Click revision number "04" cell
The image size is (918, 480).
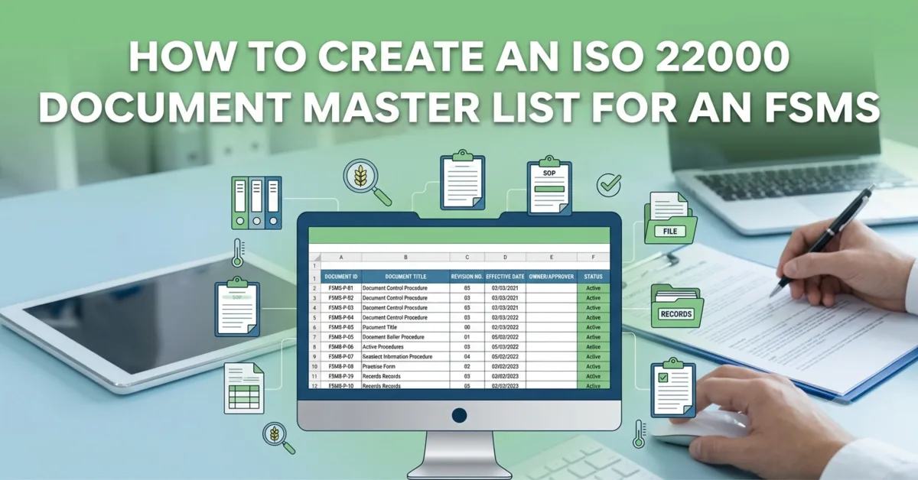coord(467,357)
